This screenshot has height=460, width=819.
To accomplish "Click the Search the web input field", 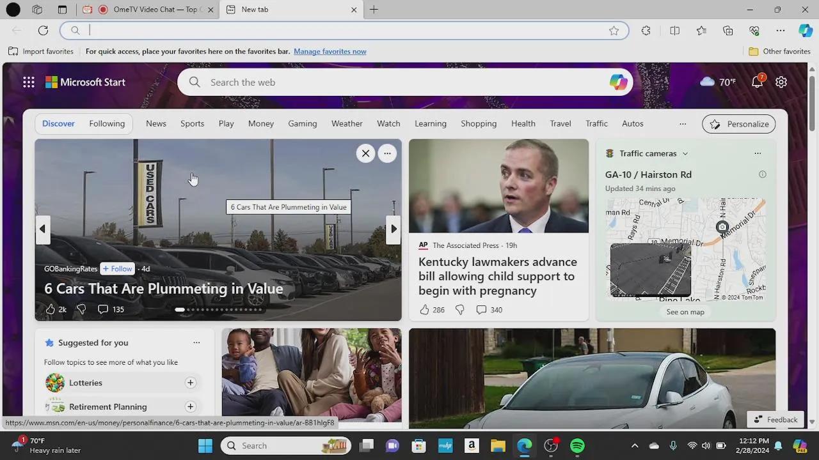I will coord(406,82).
